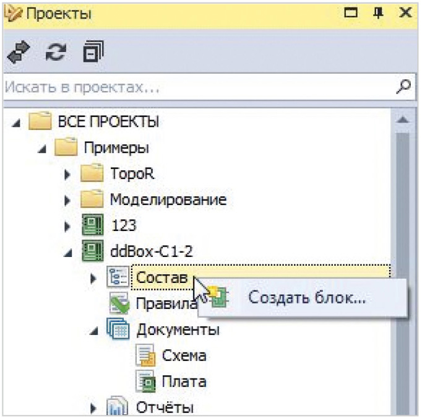Click the Схема document icon
Viewport: 422px width, 418px height.
[144, 355]
